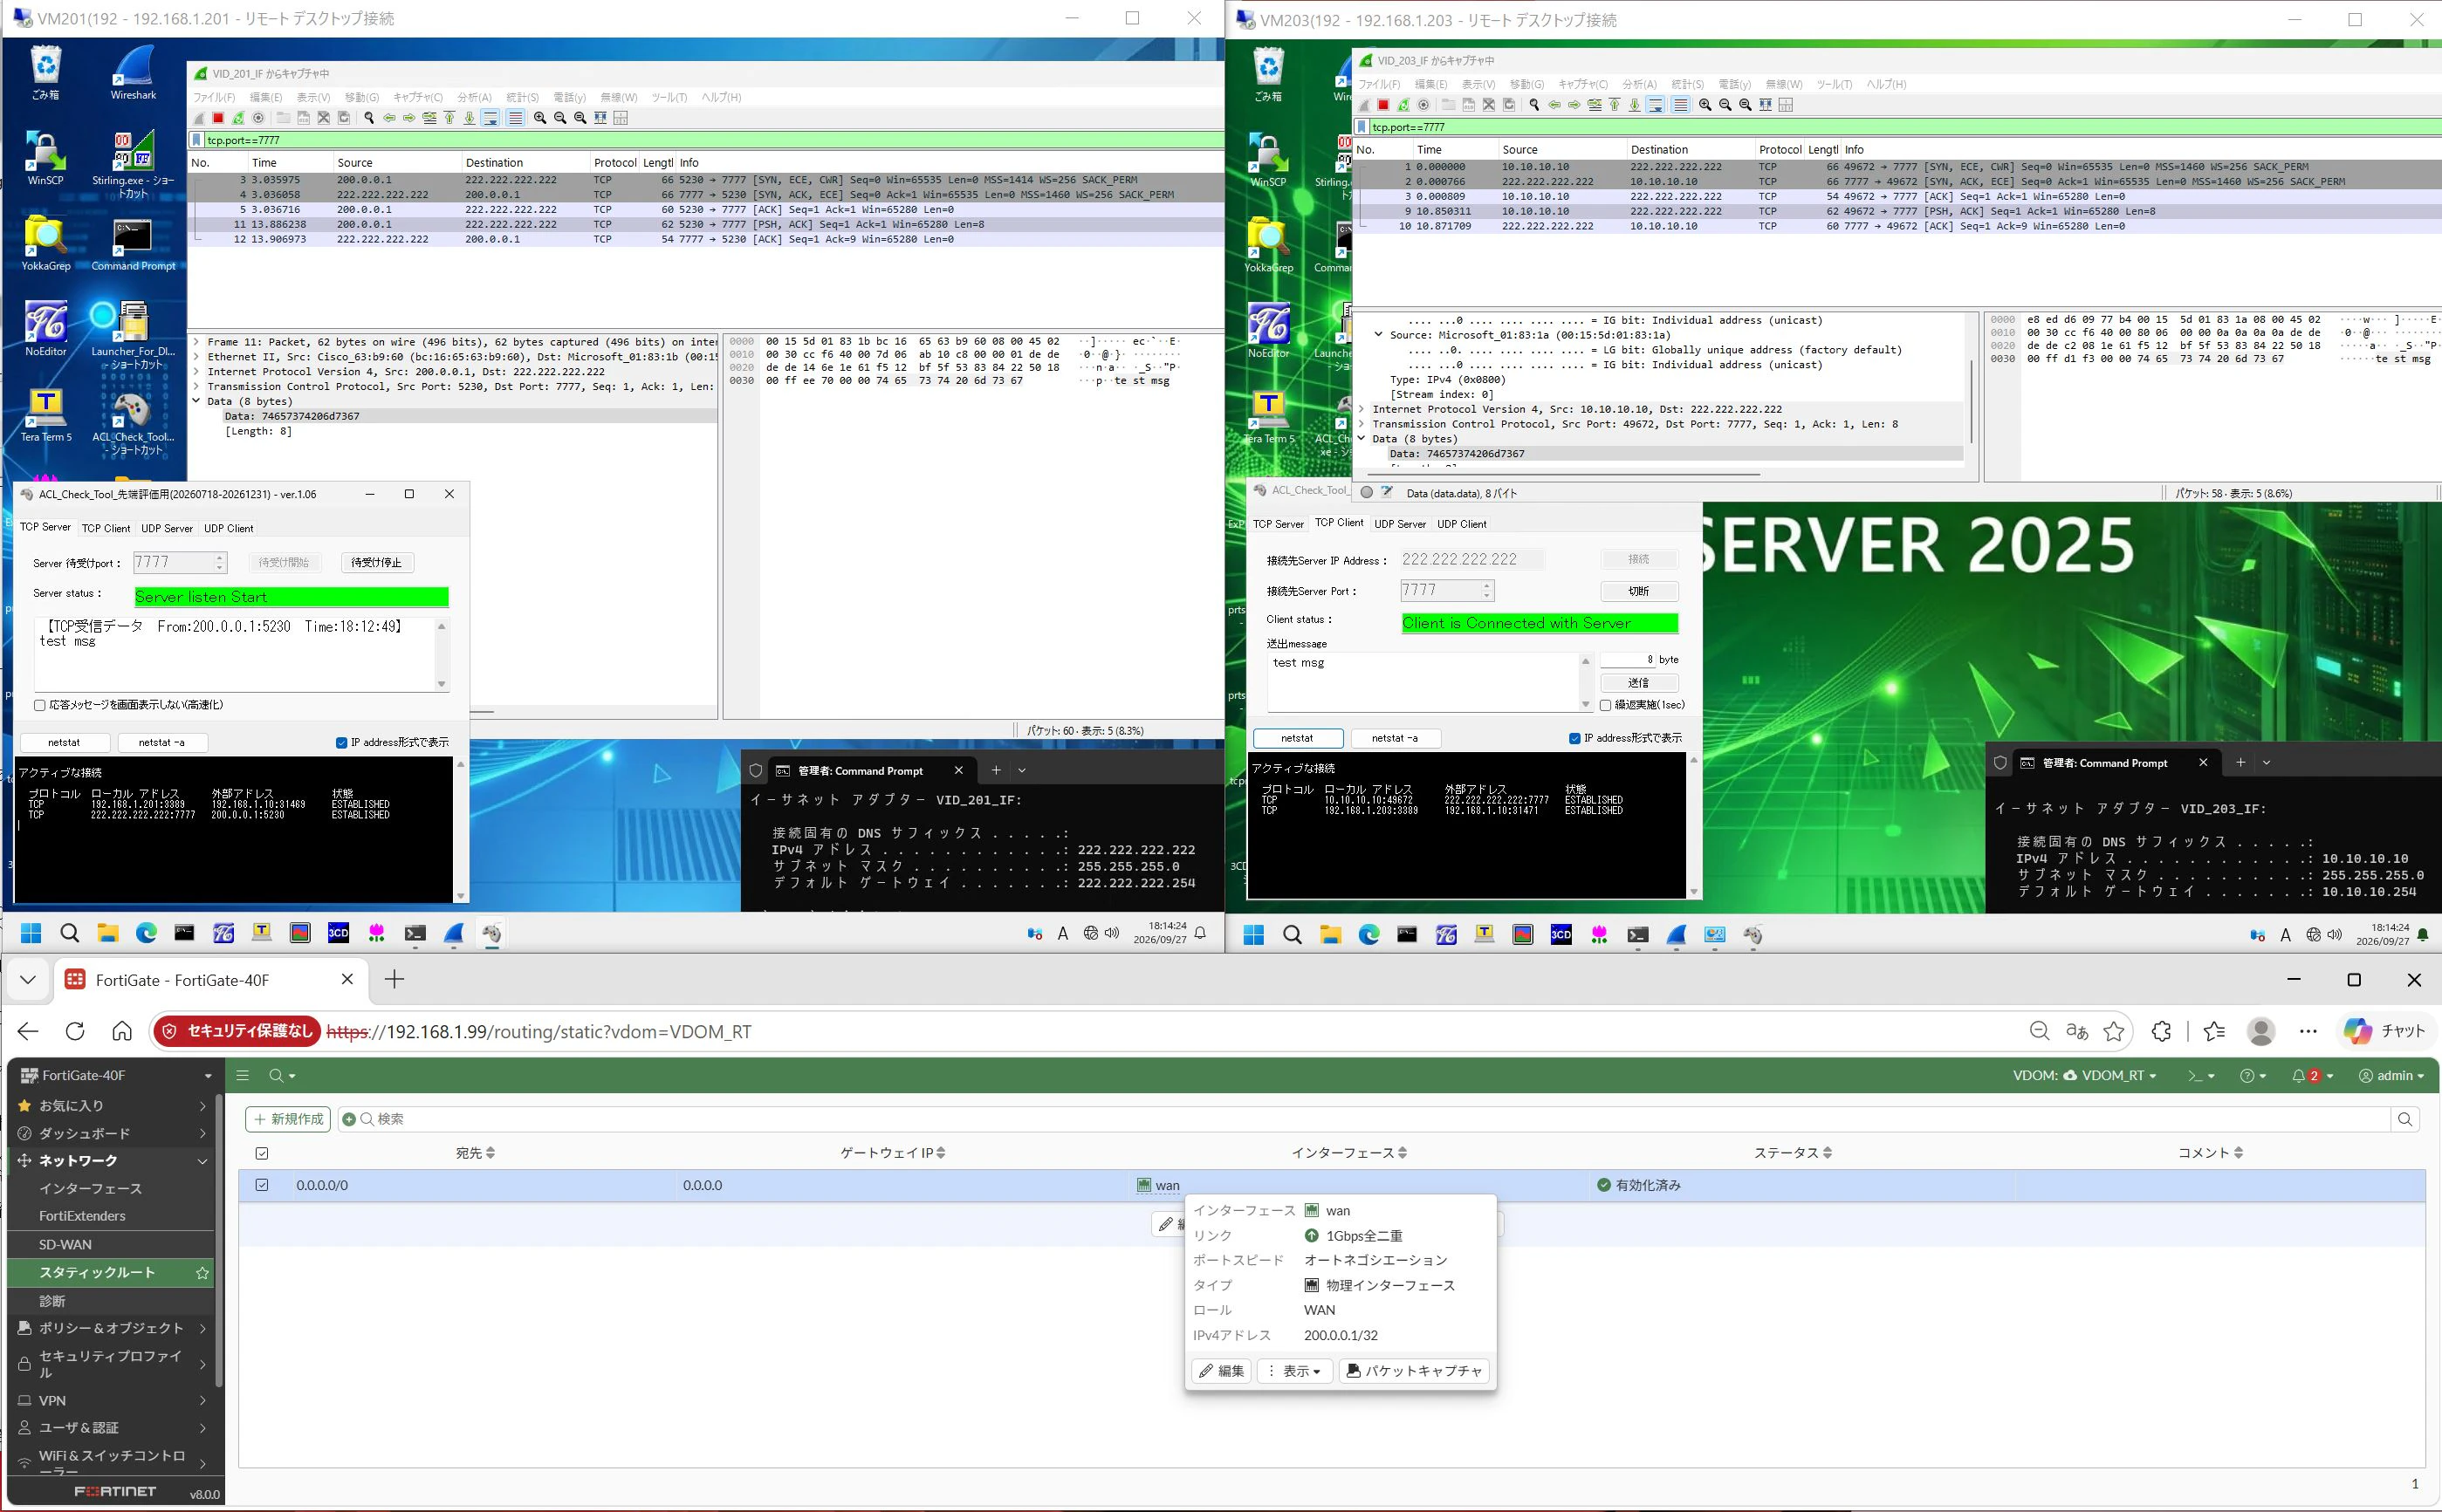The height and width of the screenshot is (1512, 2442).
Task: Uncheck IP address形式で表示 in VM203 tool
Action: tap(1574, 738)
